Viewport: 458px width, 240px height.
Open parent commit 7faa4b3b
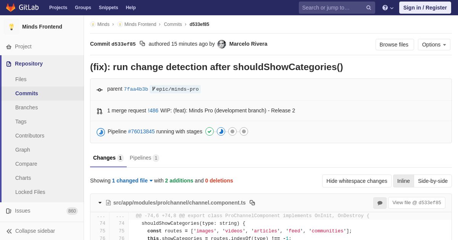pos(136,89)
